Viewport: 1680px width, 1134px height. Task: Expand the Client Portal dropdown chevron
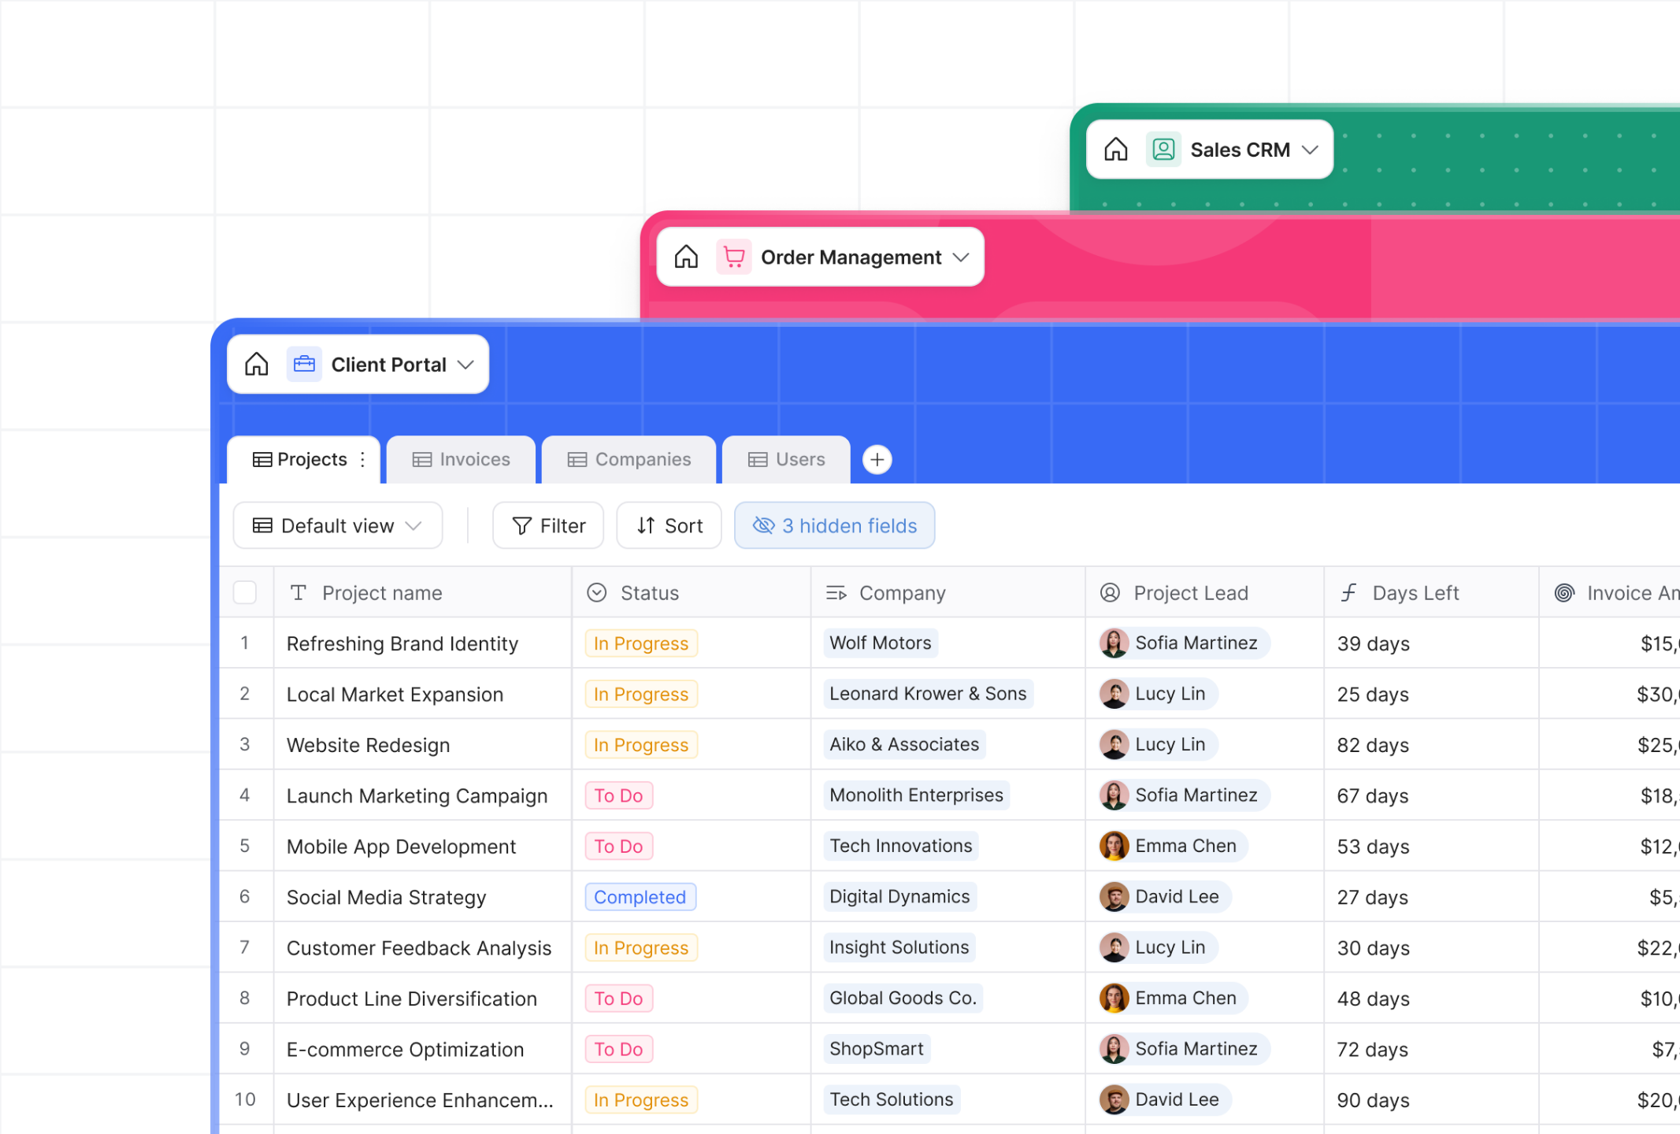466,364
